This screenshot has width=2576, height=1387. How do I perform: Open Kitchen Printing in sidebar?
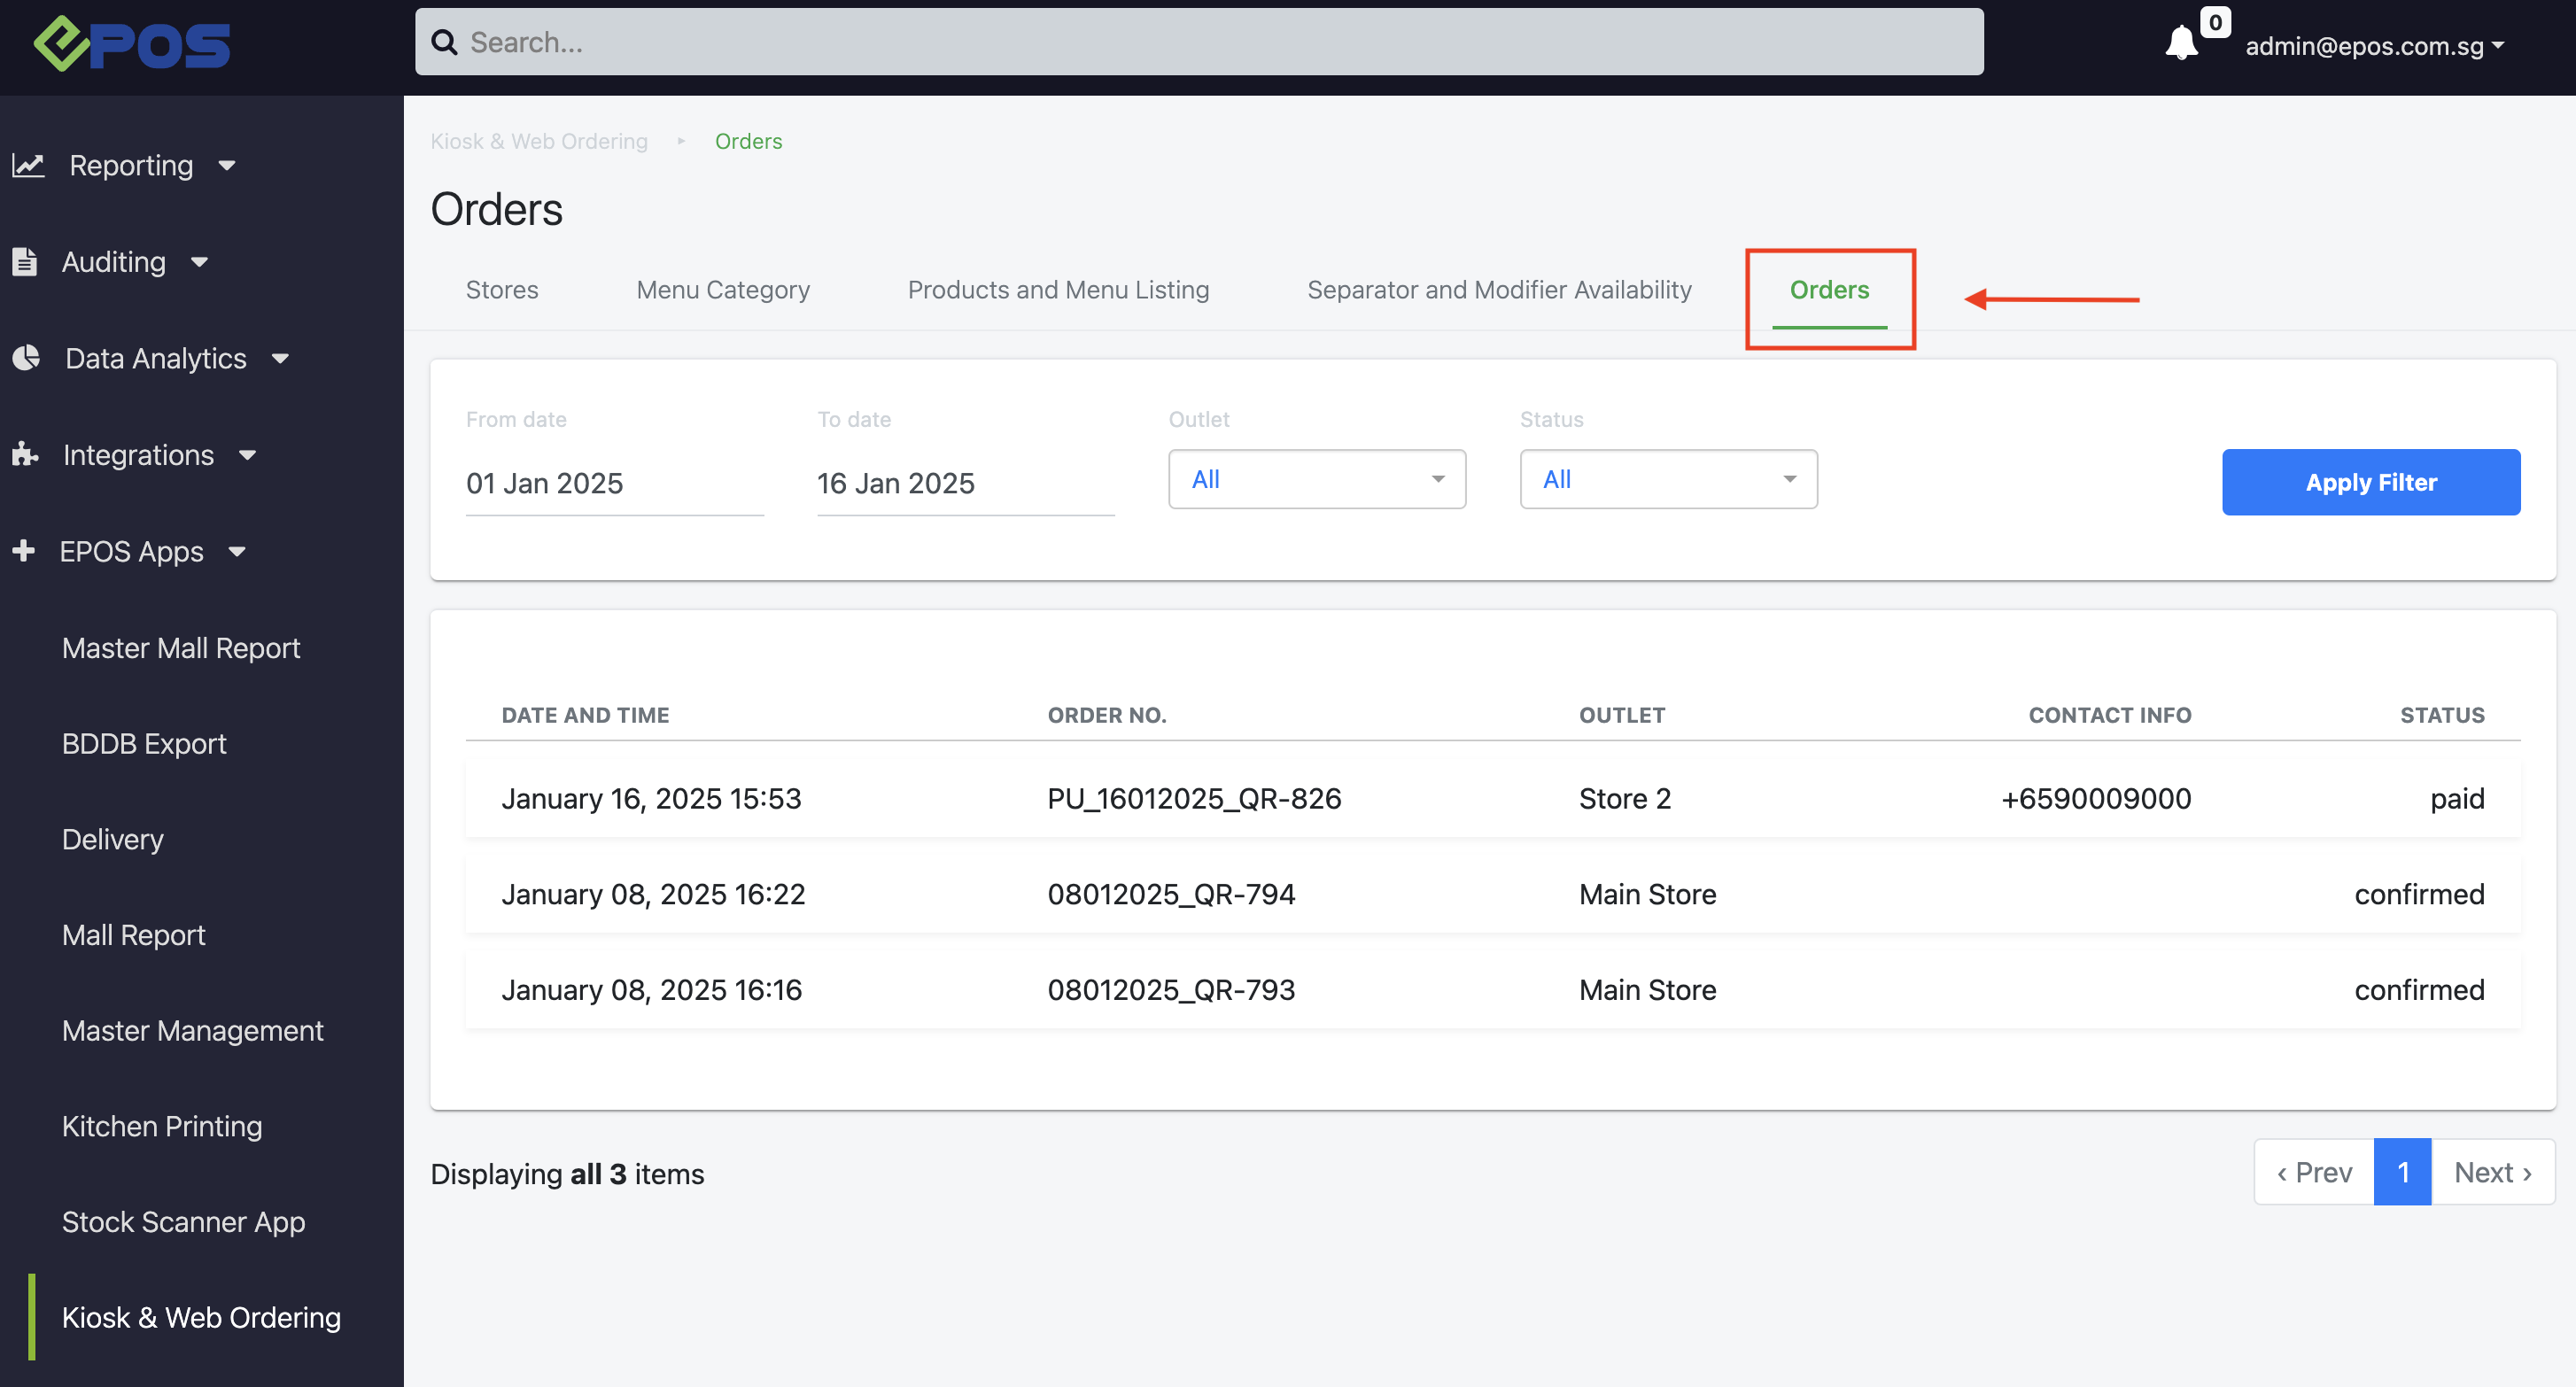point(162,1126)
